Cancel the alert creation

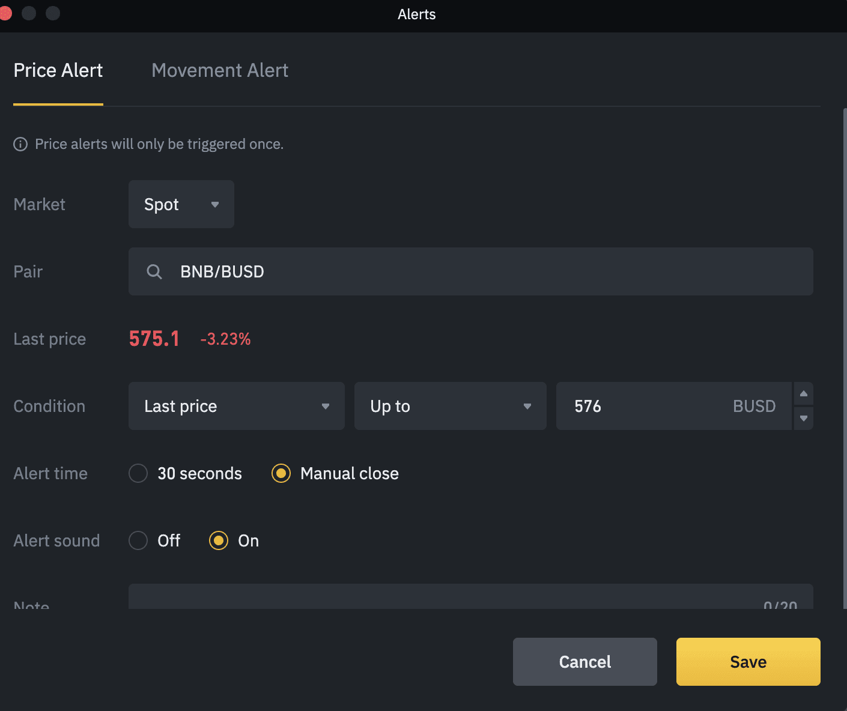[584, 661]
